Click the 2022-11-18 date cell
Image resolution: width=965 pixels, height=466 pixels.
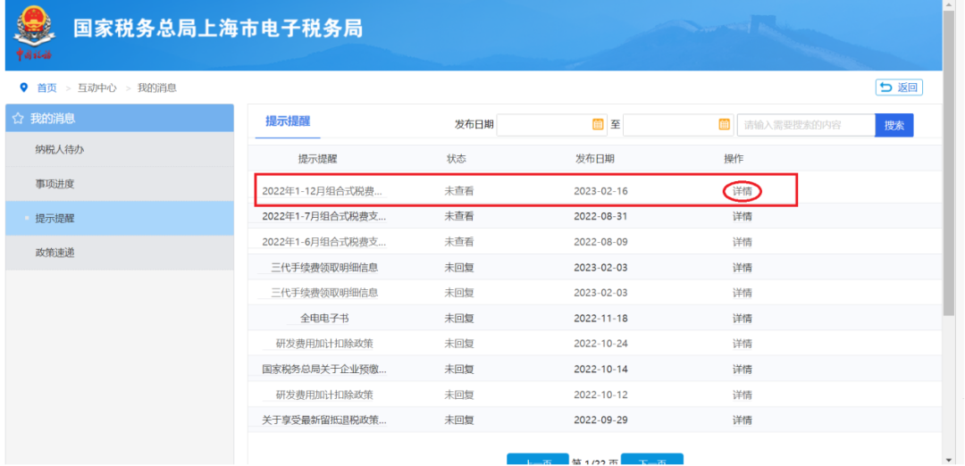[600, 319]
